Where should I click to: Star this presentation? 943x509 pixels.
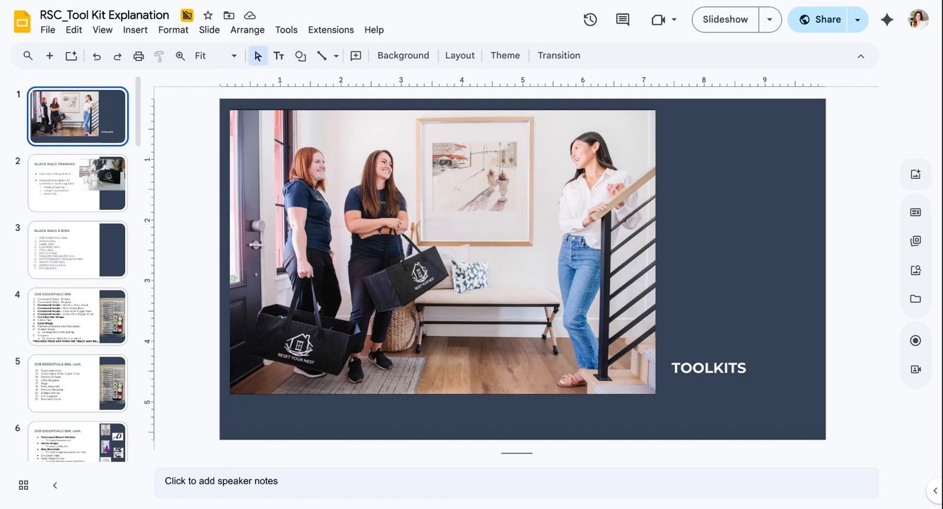point(208,16)
